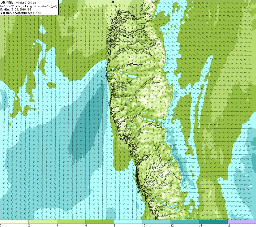Click the "IT: Mán. 17. 09. 2018 18Z" line
Viewport: 256px width, 227px height.
[x=16, y=9]
